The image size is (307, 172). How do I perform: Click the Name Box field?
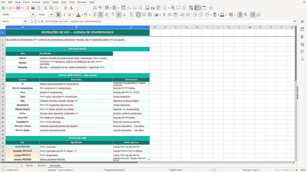coord(12,21)
